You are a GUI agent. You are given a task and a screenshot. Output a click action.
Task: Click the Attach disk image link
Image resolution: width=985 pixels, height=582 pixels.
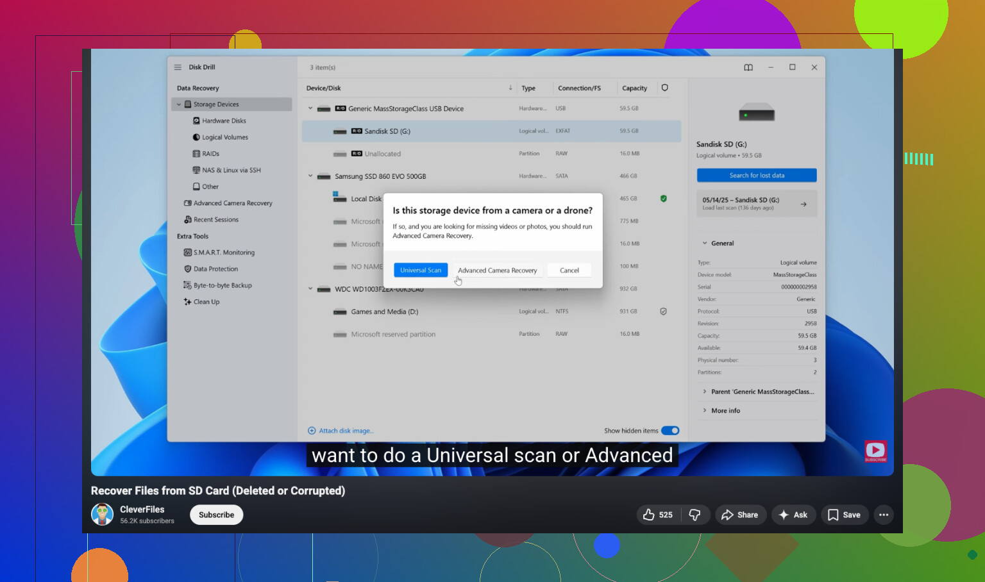click(341, 431)
